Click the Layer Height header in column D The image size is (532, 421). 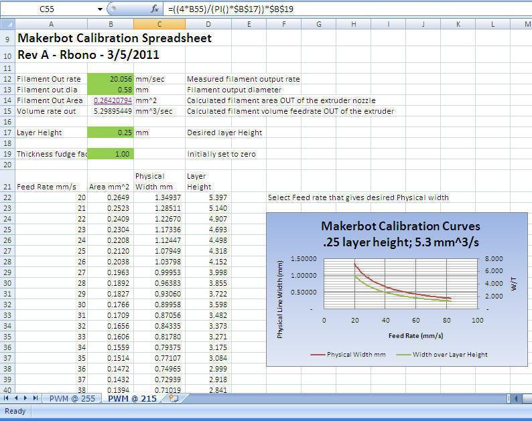point(208,181)
